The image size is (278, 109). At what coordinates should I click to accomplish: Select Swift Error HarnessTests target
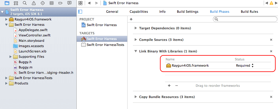click(x=105, y=45)
